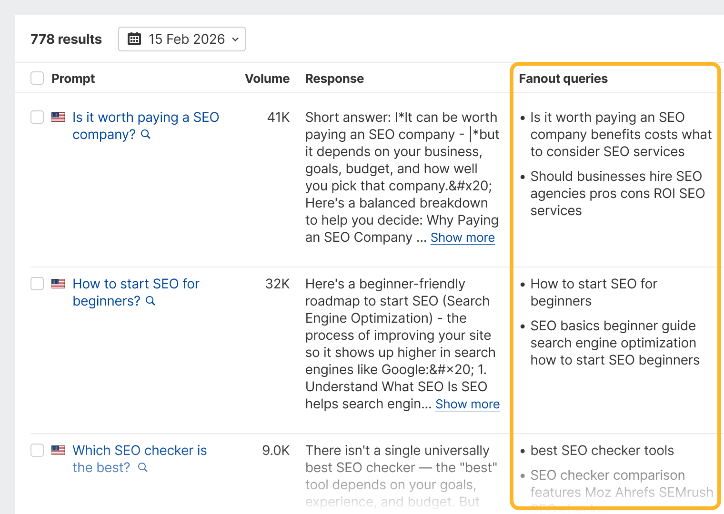The width and height of the screenshot is (724, 514).
Task: Click fanout query 'How to start SEO for beginners'
Action: click(593, 292)
